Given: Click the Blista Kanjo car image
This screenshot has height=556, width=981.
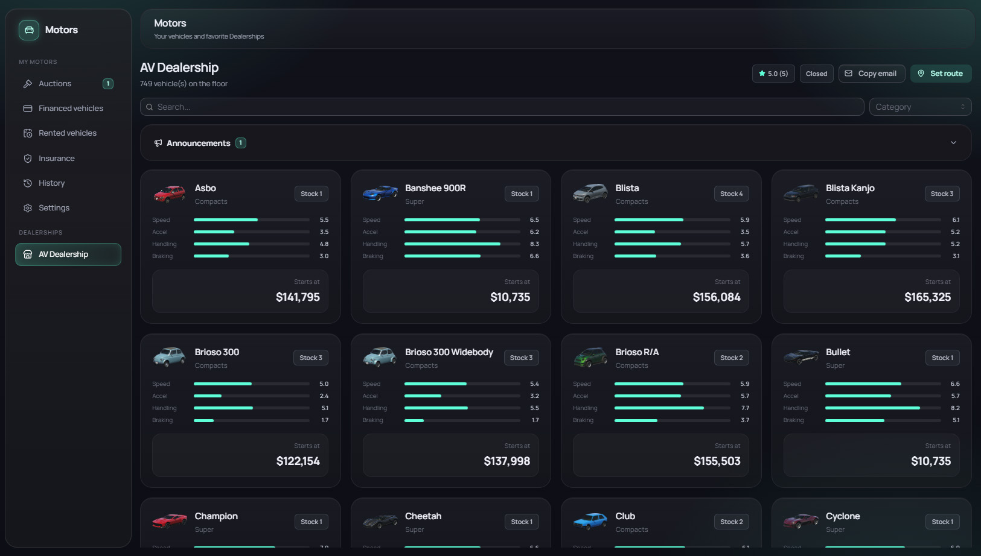Looking at the screenshot, I should point(801,193).
